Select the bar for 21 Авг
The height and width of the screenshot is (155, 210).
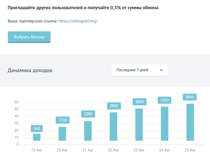click(88, 131)
